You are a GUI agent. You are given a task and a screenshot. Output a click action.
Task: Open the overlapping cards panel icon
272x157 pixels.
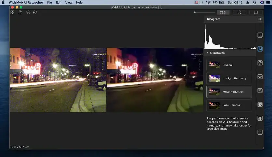point(260,118)
